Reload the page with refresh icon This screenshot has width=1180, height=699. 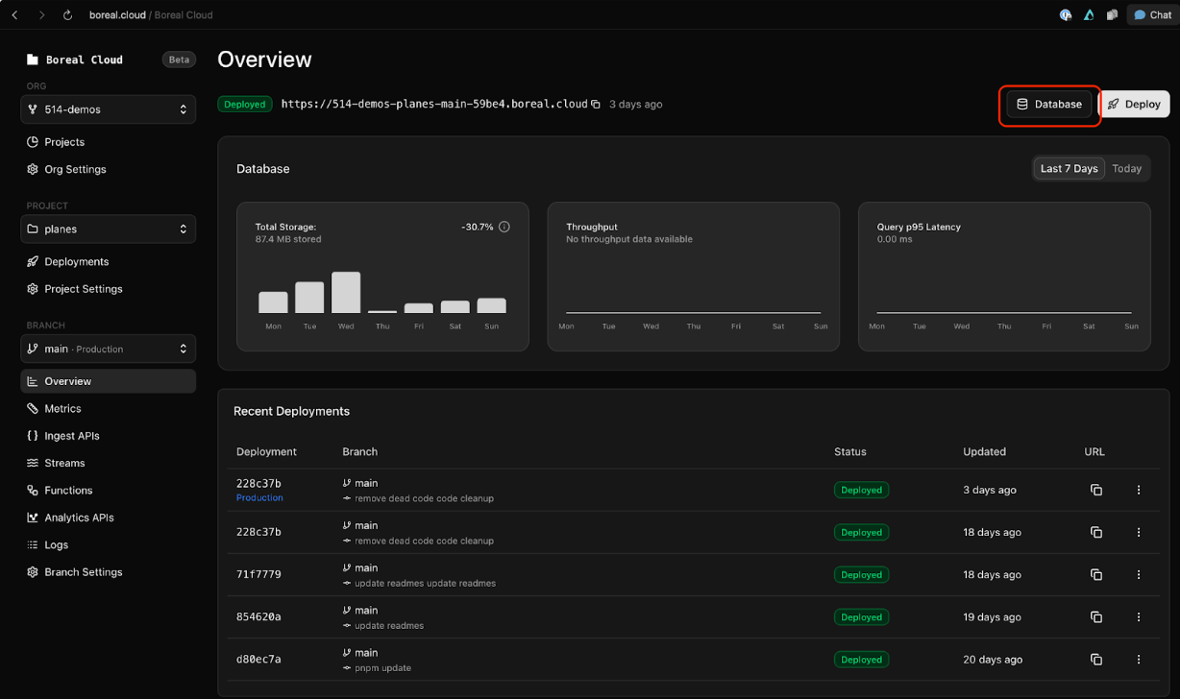pyautogui.click(x=67, y=15)
